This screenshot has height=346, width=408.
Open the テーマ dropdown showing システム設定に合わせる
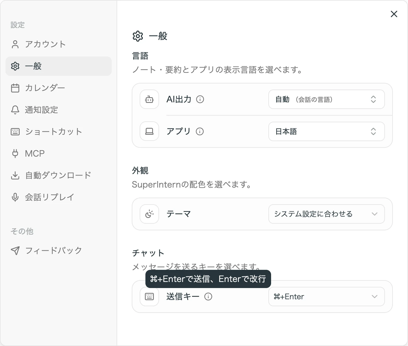(x=327, y=214)
